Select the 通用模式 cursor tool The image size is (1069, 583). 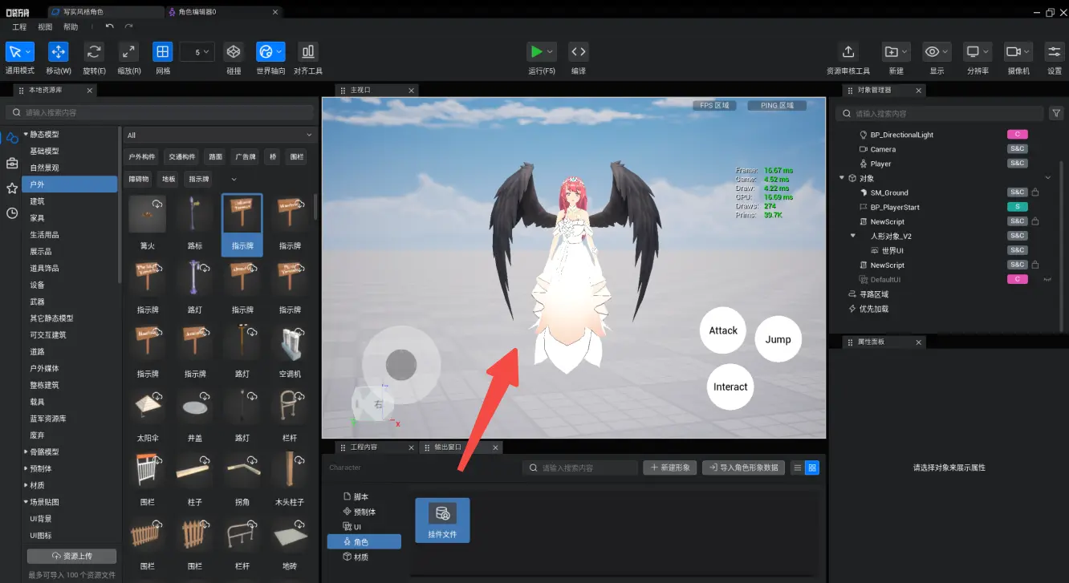coord(19,51)
